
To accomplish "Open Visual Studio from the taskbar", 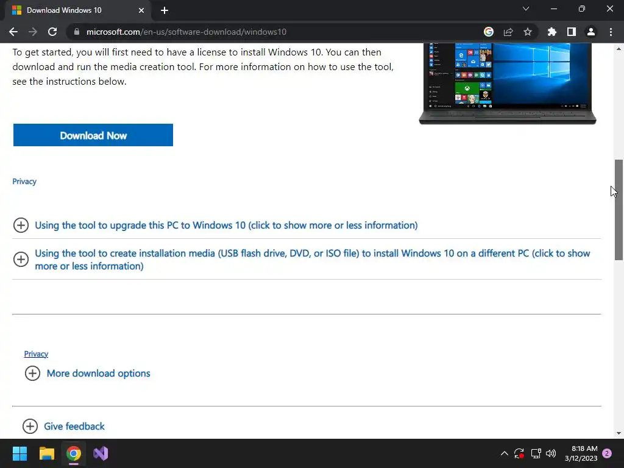I will [x=101, y=453].
